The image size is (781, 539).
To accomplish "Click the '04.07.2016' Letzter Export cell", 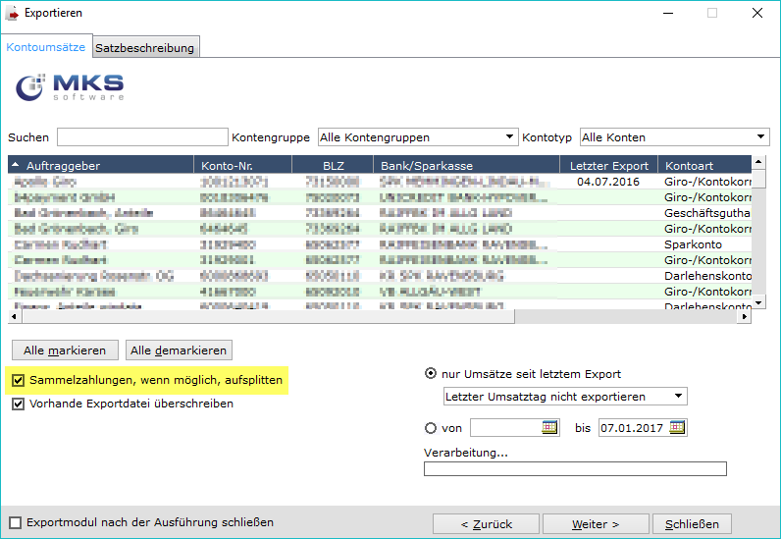I will coord(608,182).
